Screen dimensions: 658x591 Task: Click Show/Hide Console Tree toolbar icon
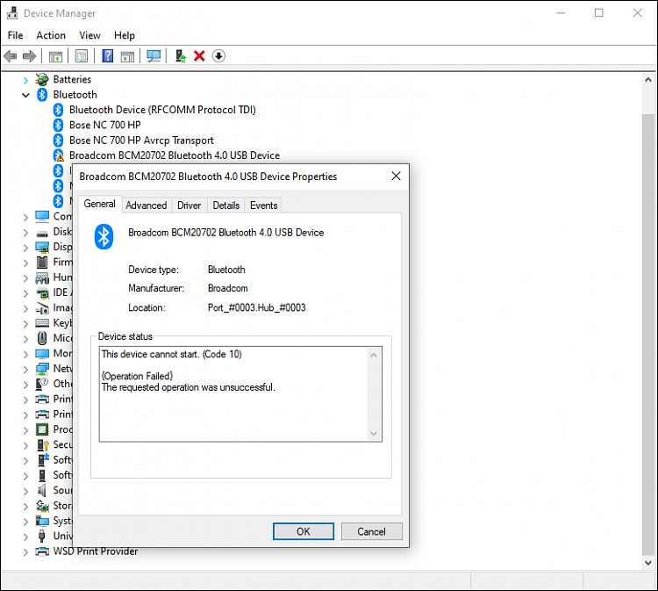click(55, 56)
